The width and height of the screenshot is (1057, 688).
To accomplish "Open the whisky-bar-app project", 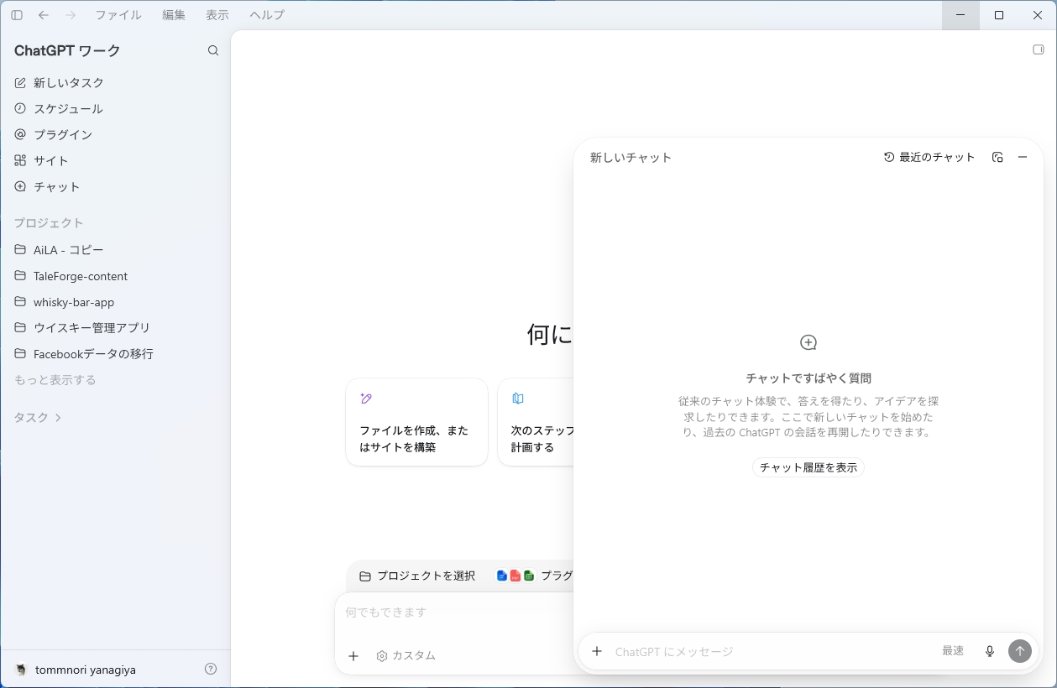I will (x=115, y=302).
